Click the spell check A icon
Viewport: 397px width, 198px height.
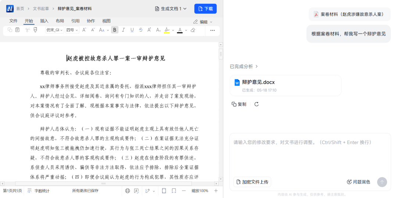click(136, 191)
